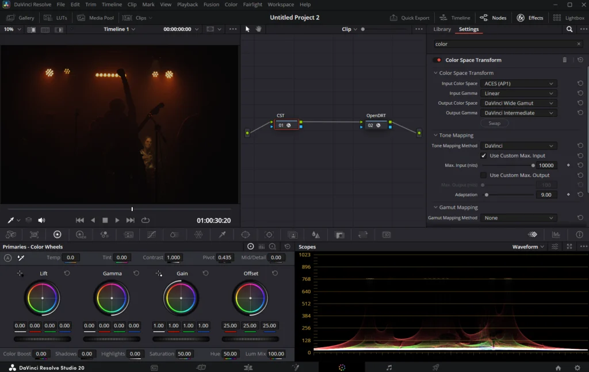Click the Quick Export button
This screenshot has height=372, width=589.
click(410, 18)
